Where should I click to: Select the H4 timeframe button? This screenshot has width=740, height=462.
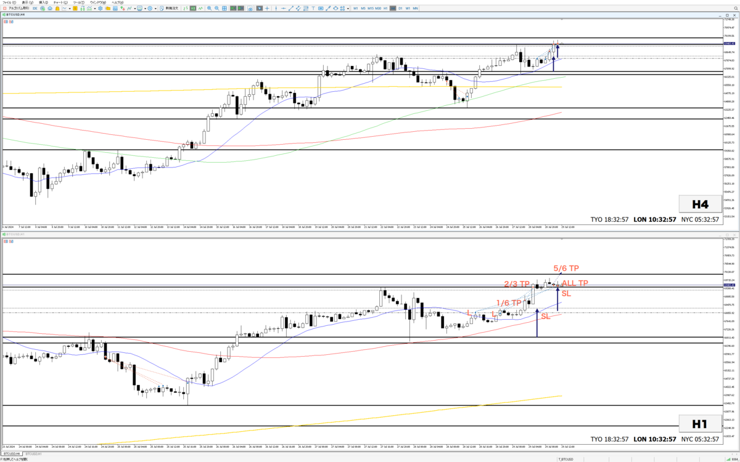[x=393, y=8]
